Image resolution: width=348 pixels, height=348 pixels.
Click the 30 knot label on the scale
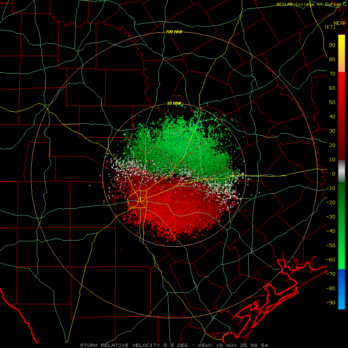click(x=332, y=131)
